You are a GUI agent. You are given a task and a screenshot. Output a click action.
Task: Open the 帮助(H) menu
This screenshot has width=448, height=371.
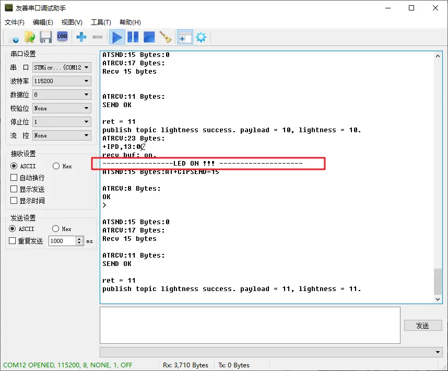[x=130, y=22]
